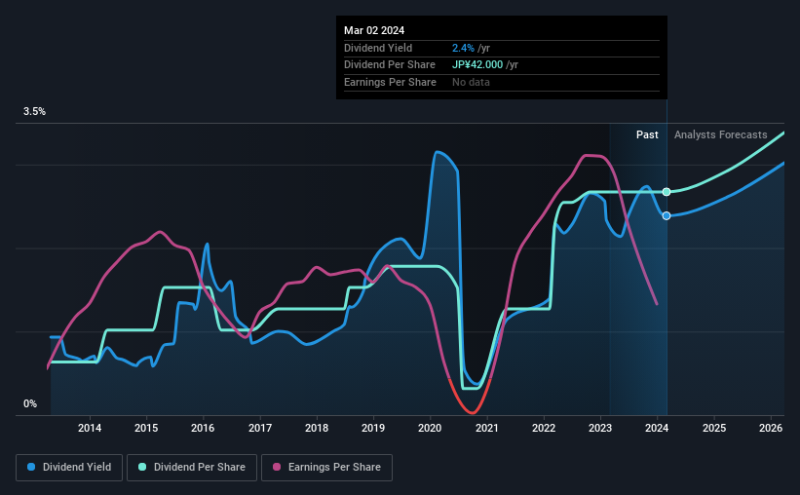This screenshot has height=495, width=800.
Task: Toggle the Dividend Yield legend button
Action: point(69,468)
